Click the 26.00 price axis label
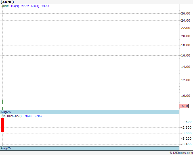The image size is (193, 155). (x=186, y=13)
